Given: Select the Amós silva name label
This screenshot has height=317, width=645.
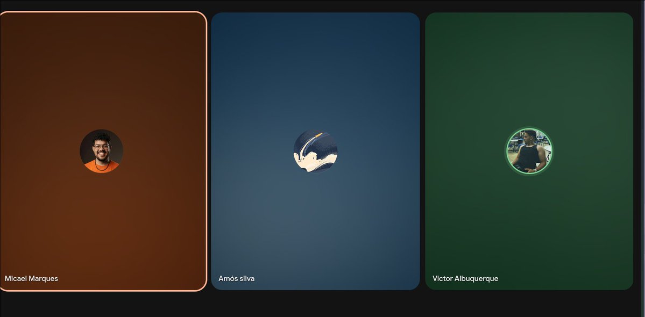Looking at the screenshot, I should click(x=237, y=278).
